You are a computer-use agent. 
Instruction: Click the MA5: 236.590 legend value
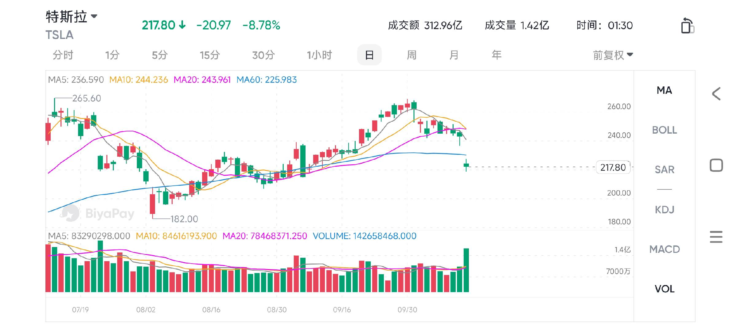pos(76,80)
